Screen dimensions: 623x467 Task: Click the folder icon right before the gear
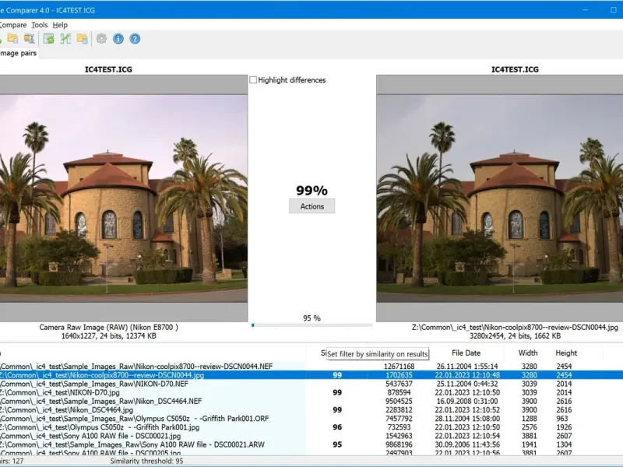[83, 39]
